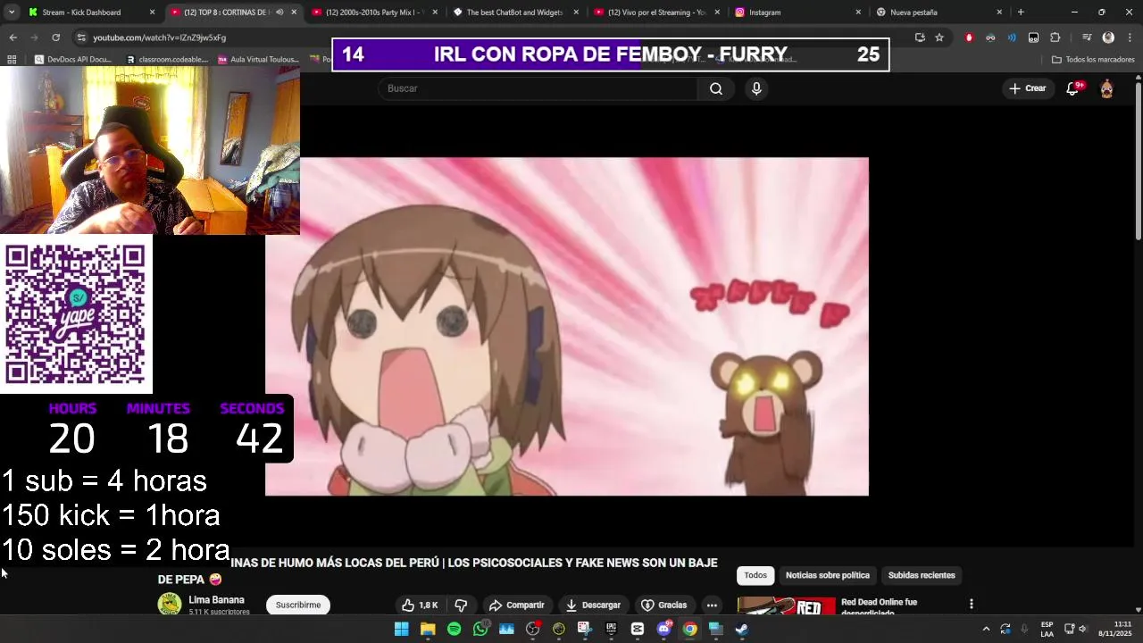Like the video showing 1,8 K
The width and height of the screenshot is (1143, 643).
(x=421, y=605)
